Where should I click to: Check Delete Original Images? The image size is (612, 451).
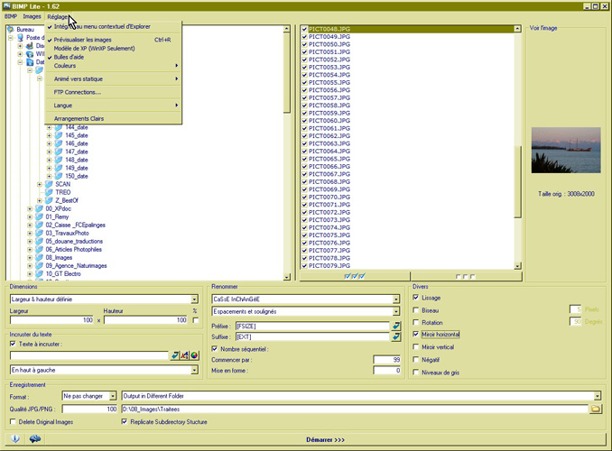point(14,421)
